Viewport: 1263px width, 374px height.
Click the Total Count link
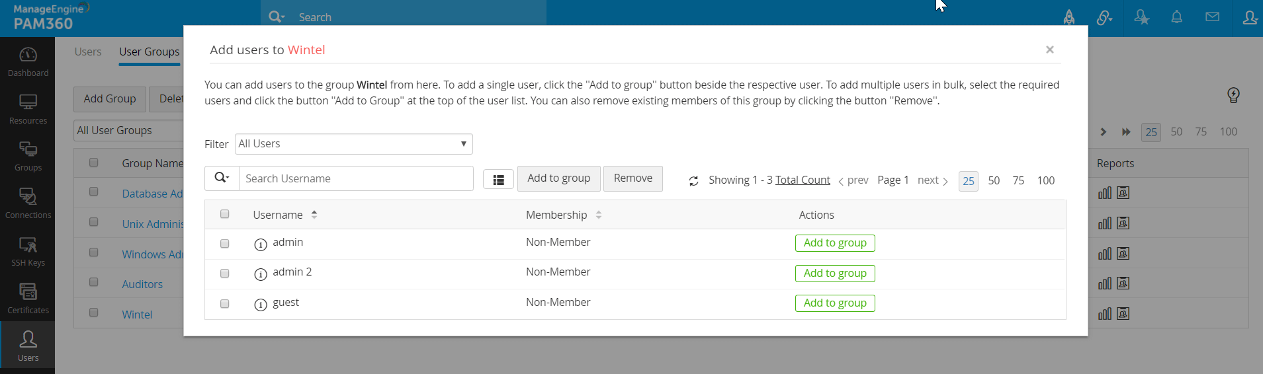click(803, 180)
